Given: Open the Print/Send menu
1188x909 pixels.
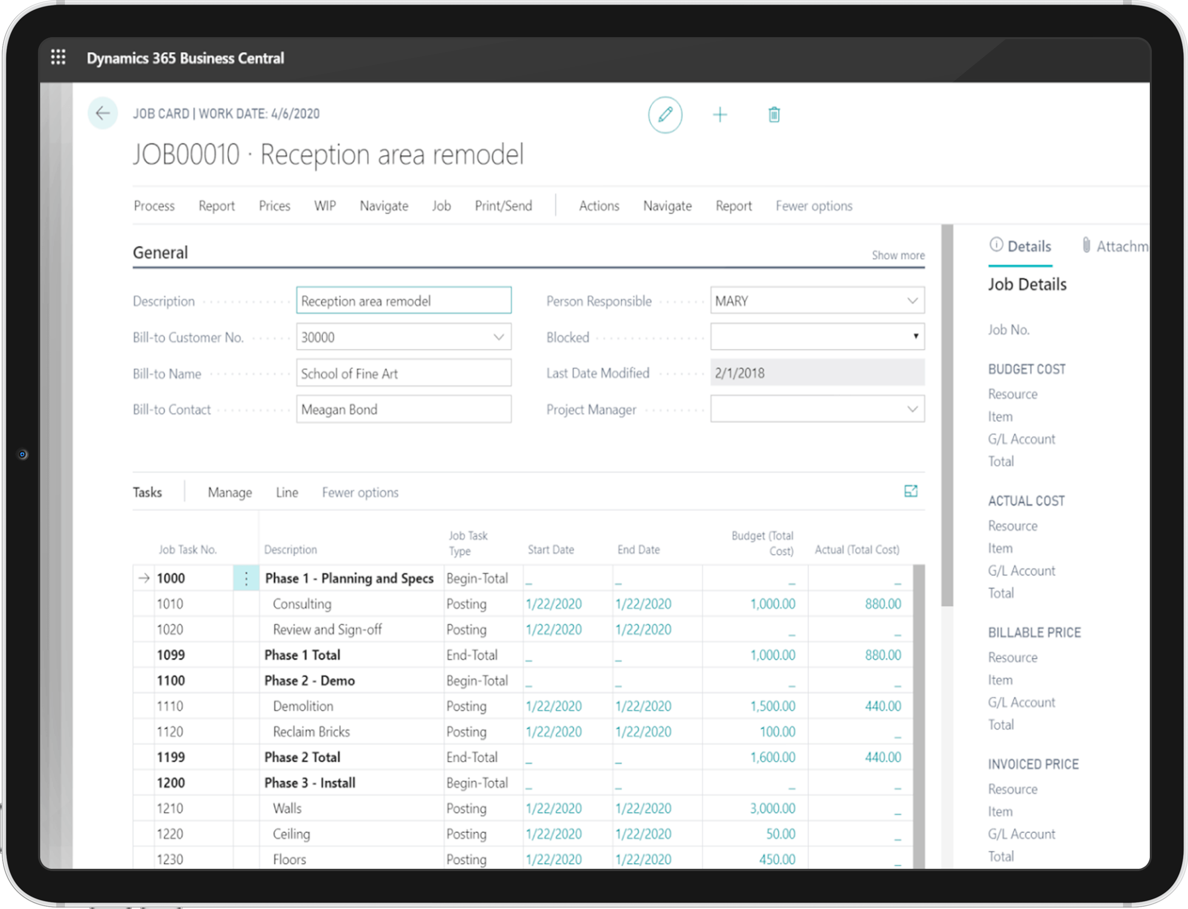Looking at the screenshot, I should [503, 206].
